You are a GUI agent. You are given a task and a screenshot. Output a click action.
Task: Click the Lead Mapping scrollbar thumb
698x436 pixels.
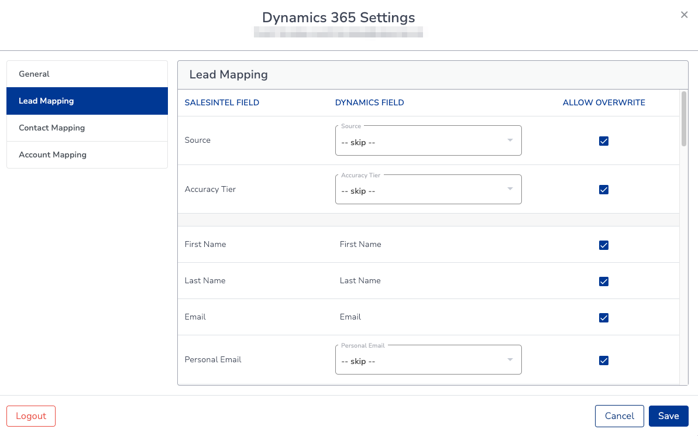(x=684, y=118)
